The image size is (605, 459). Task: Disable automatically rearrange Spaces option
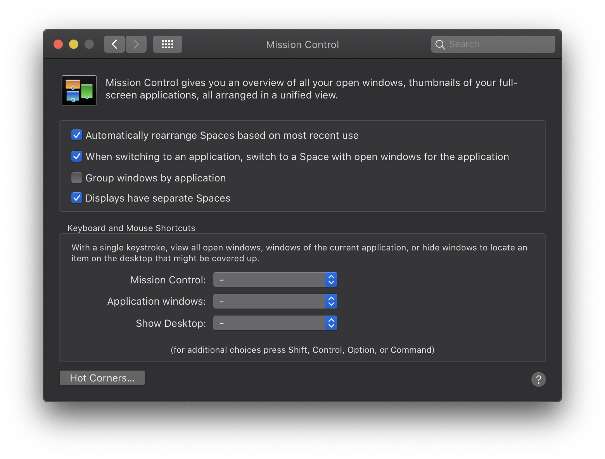click(76, 135)
